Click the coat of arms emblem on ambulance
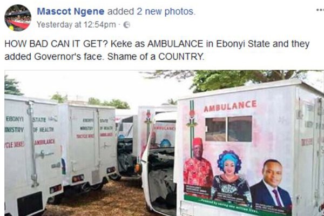324x216 pixels. coord(192,118)
